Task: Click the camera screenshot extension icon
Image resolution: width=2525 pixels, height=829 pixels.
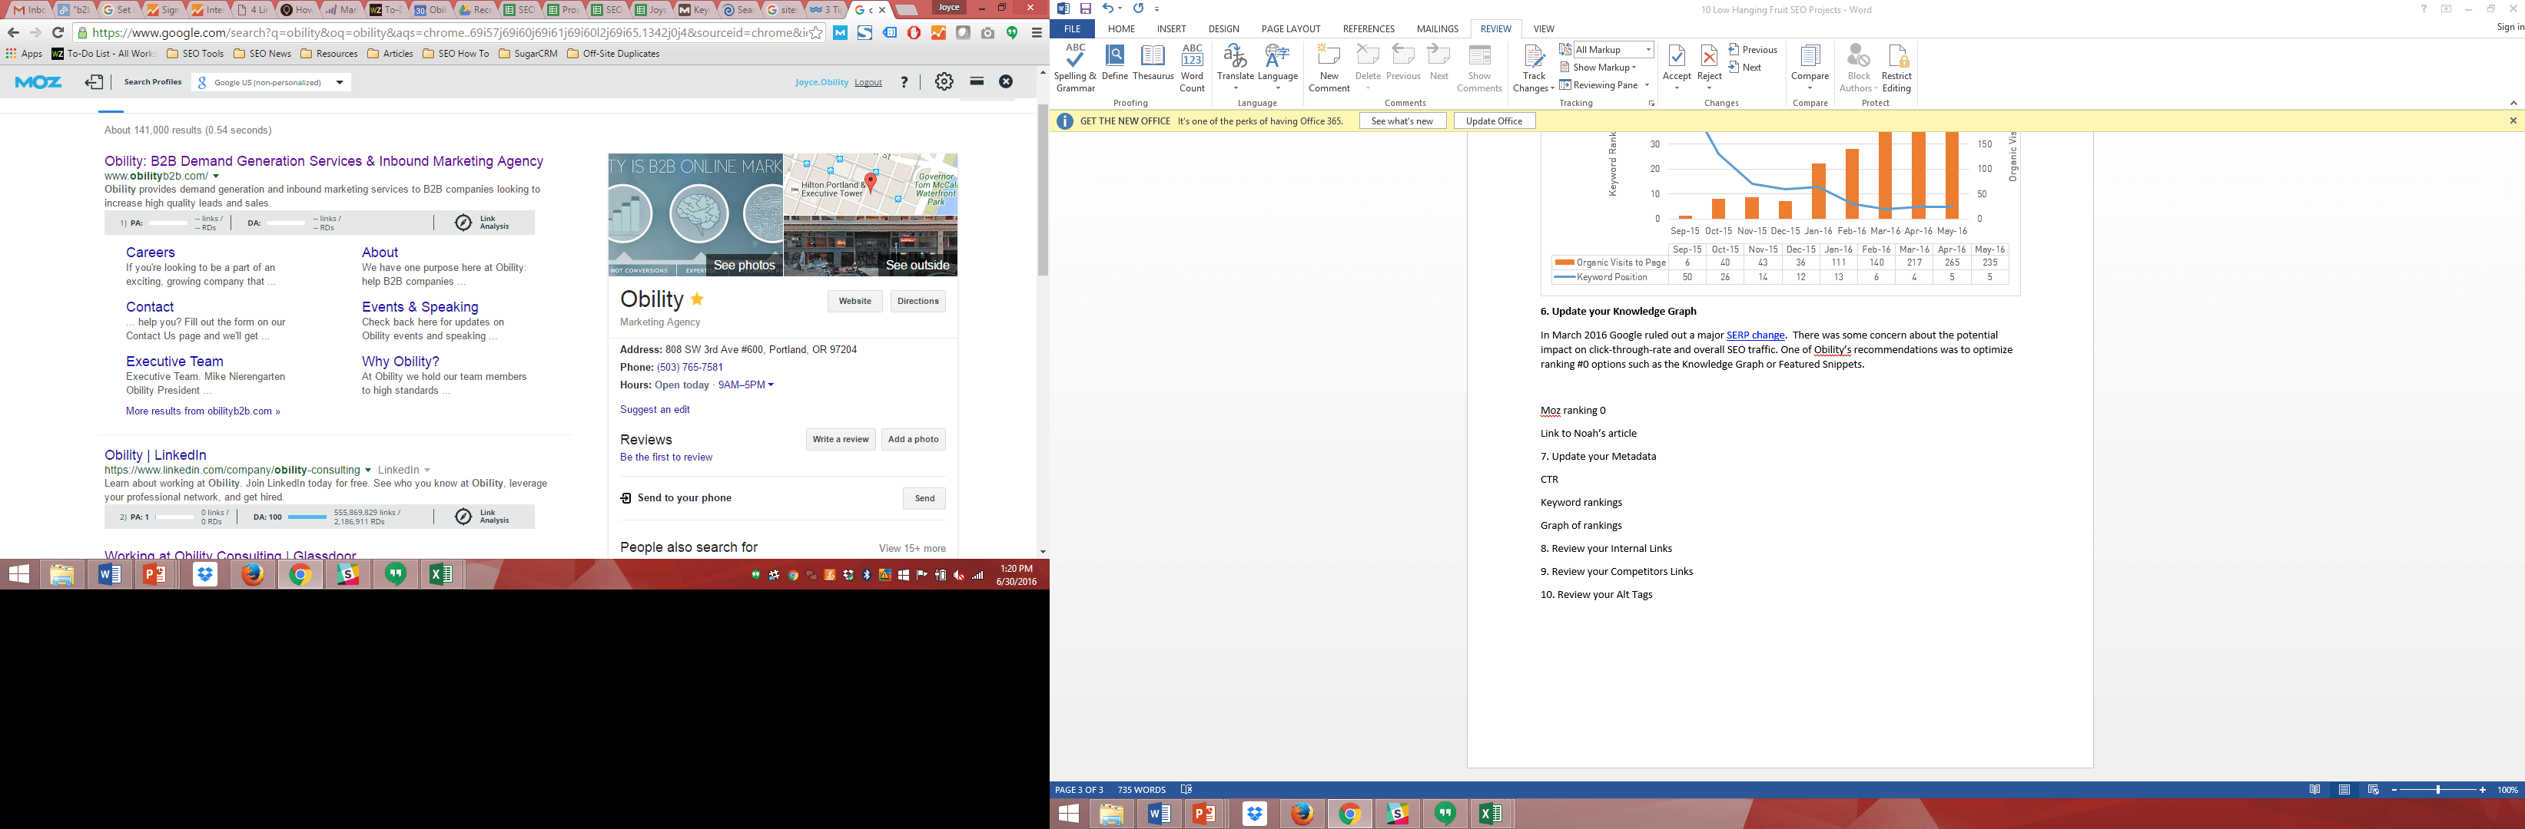Action: pos(987,32)
